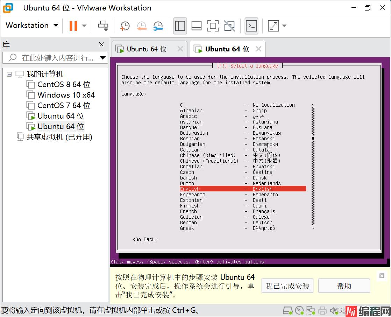
Task: Click the 我已完成安装 button
Action: [287, 286]
